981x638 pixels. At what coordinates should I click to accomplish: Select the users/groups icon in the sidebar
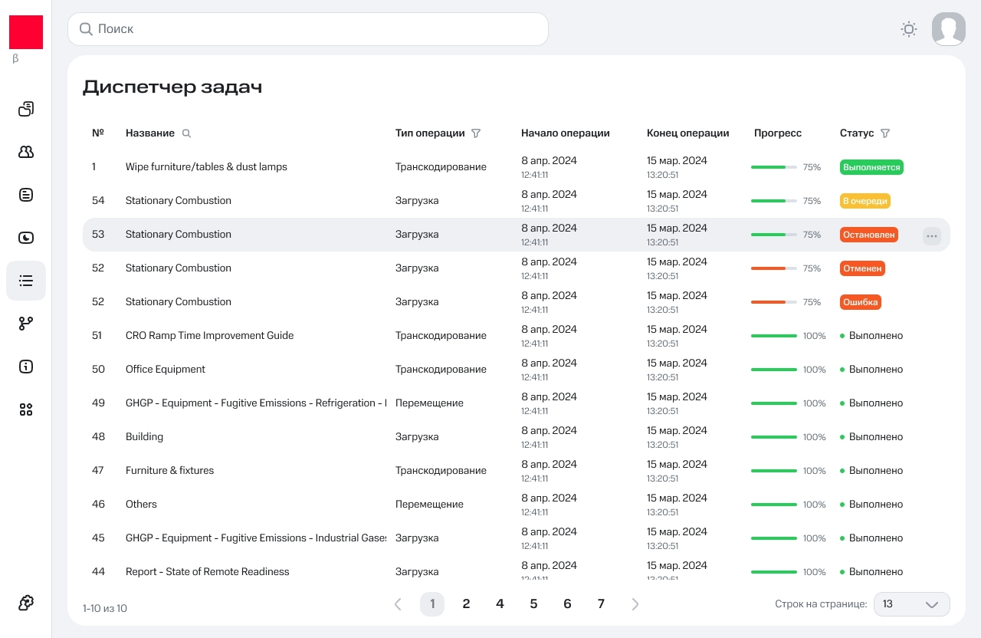[x=26, y=152]
